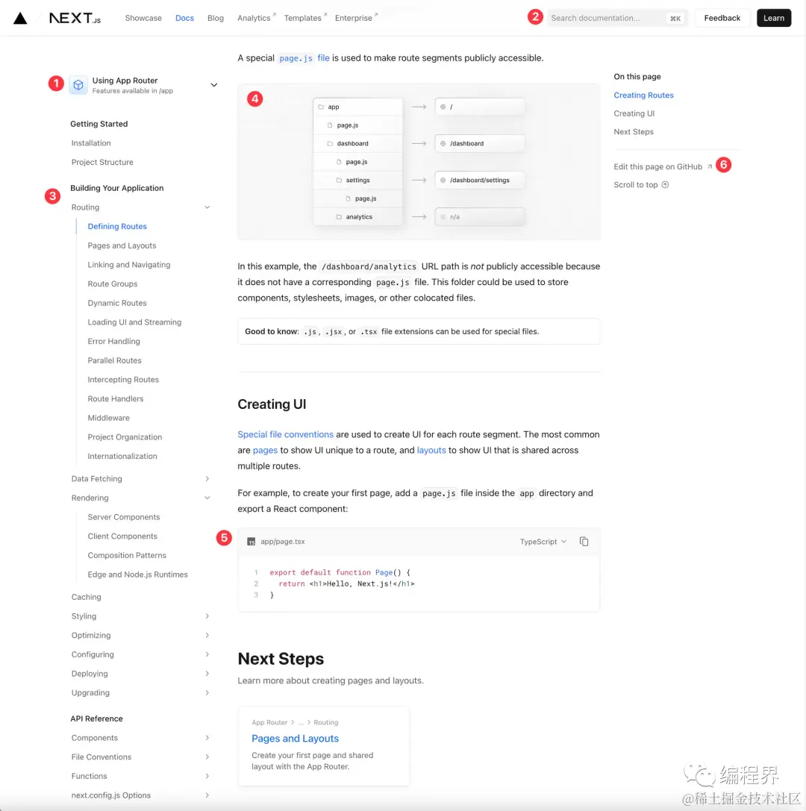
Task: Copy the app/page.tsx code snippet
Action: (584, 542)
